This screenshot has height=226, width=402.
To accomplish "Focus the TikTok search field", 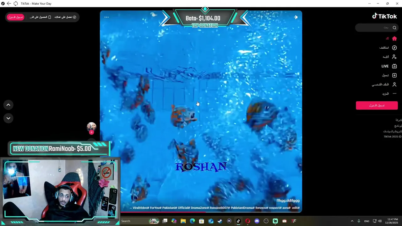I will point(377,28).
